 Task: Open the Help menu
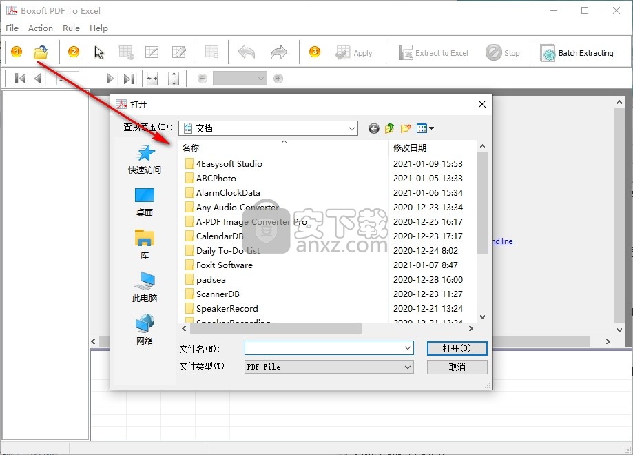click(98, 28)
